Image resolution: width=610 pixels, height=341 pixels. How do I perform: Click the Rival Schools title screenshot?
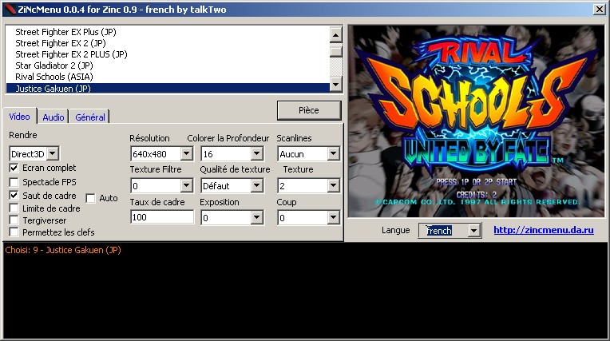476,121
